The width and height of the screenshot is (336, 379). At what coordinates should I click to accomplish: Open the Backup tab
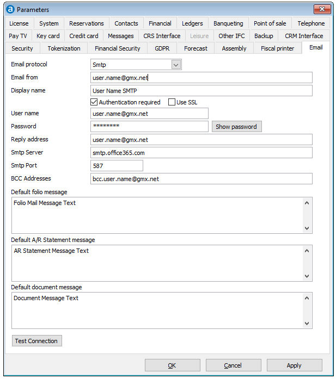tap(264, 36)
